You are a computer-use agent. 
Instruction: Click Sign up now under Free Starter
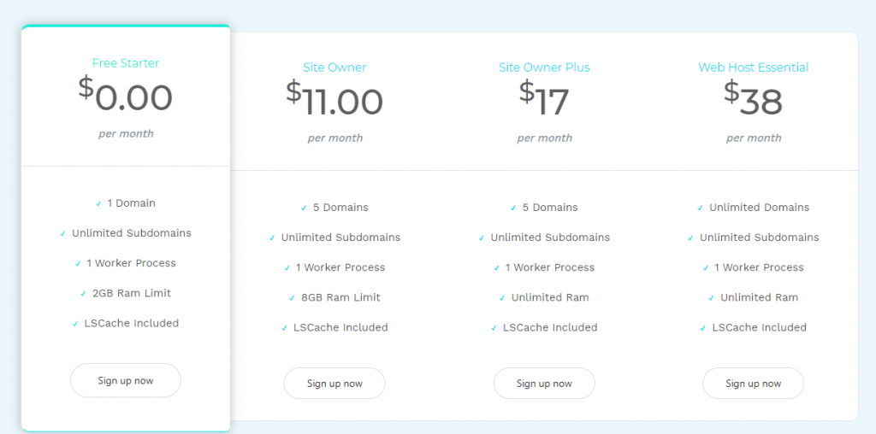[126, 380]
